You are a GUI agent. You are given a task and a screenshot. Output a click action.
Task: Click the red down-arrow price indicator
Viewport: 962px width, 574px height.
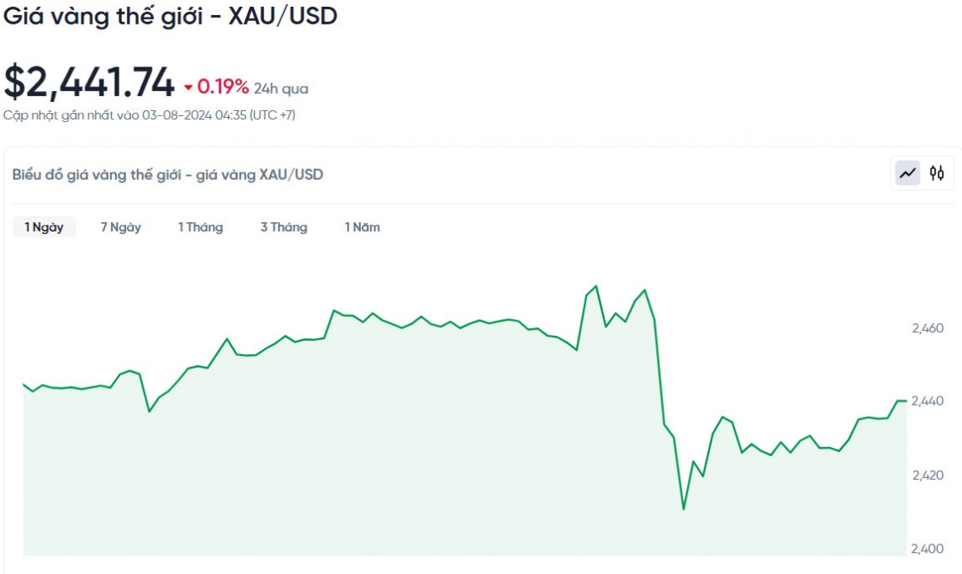pos(188,88)
